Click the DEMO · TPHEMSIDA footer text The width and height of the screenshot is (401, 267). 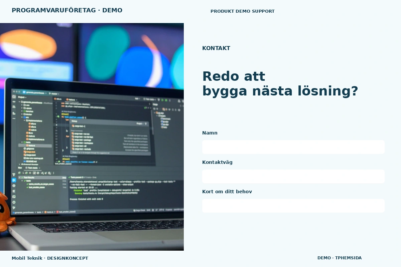340,258
